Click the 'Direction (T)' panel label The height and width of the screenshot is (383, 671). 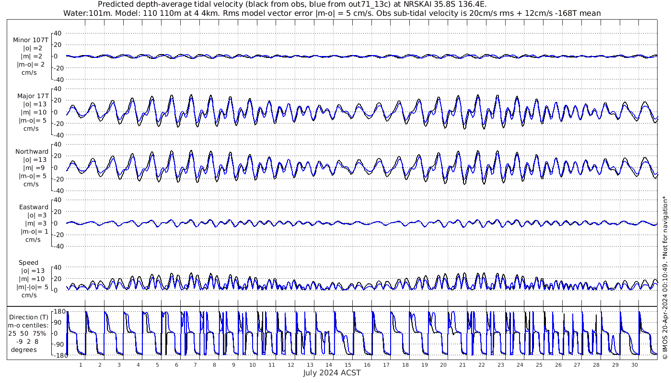29,317
